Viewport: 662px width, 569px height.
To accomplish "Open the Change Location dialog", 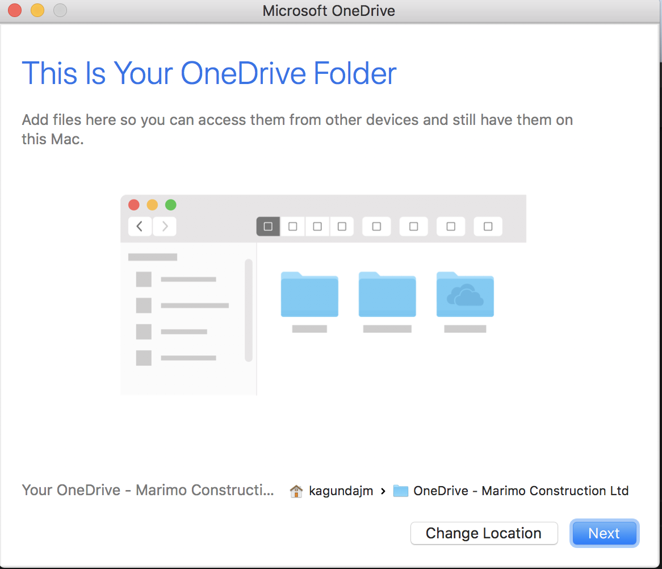I will point(484,533).
